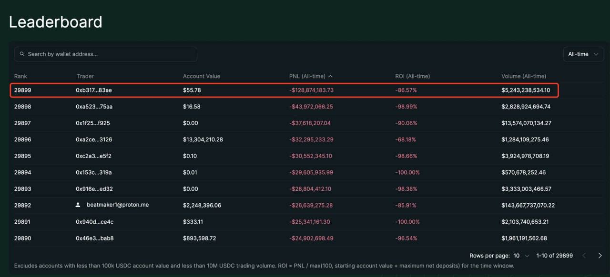Select the row ranked 29894
The image size is (610, 277).
22,172
